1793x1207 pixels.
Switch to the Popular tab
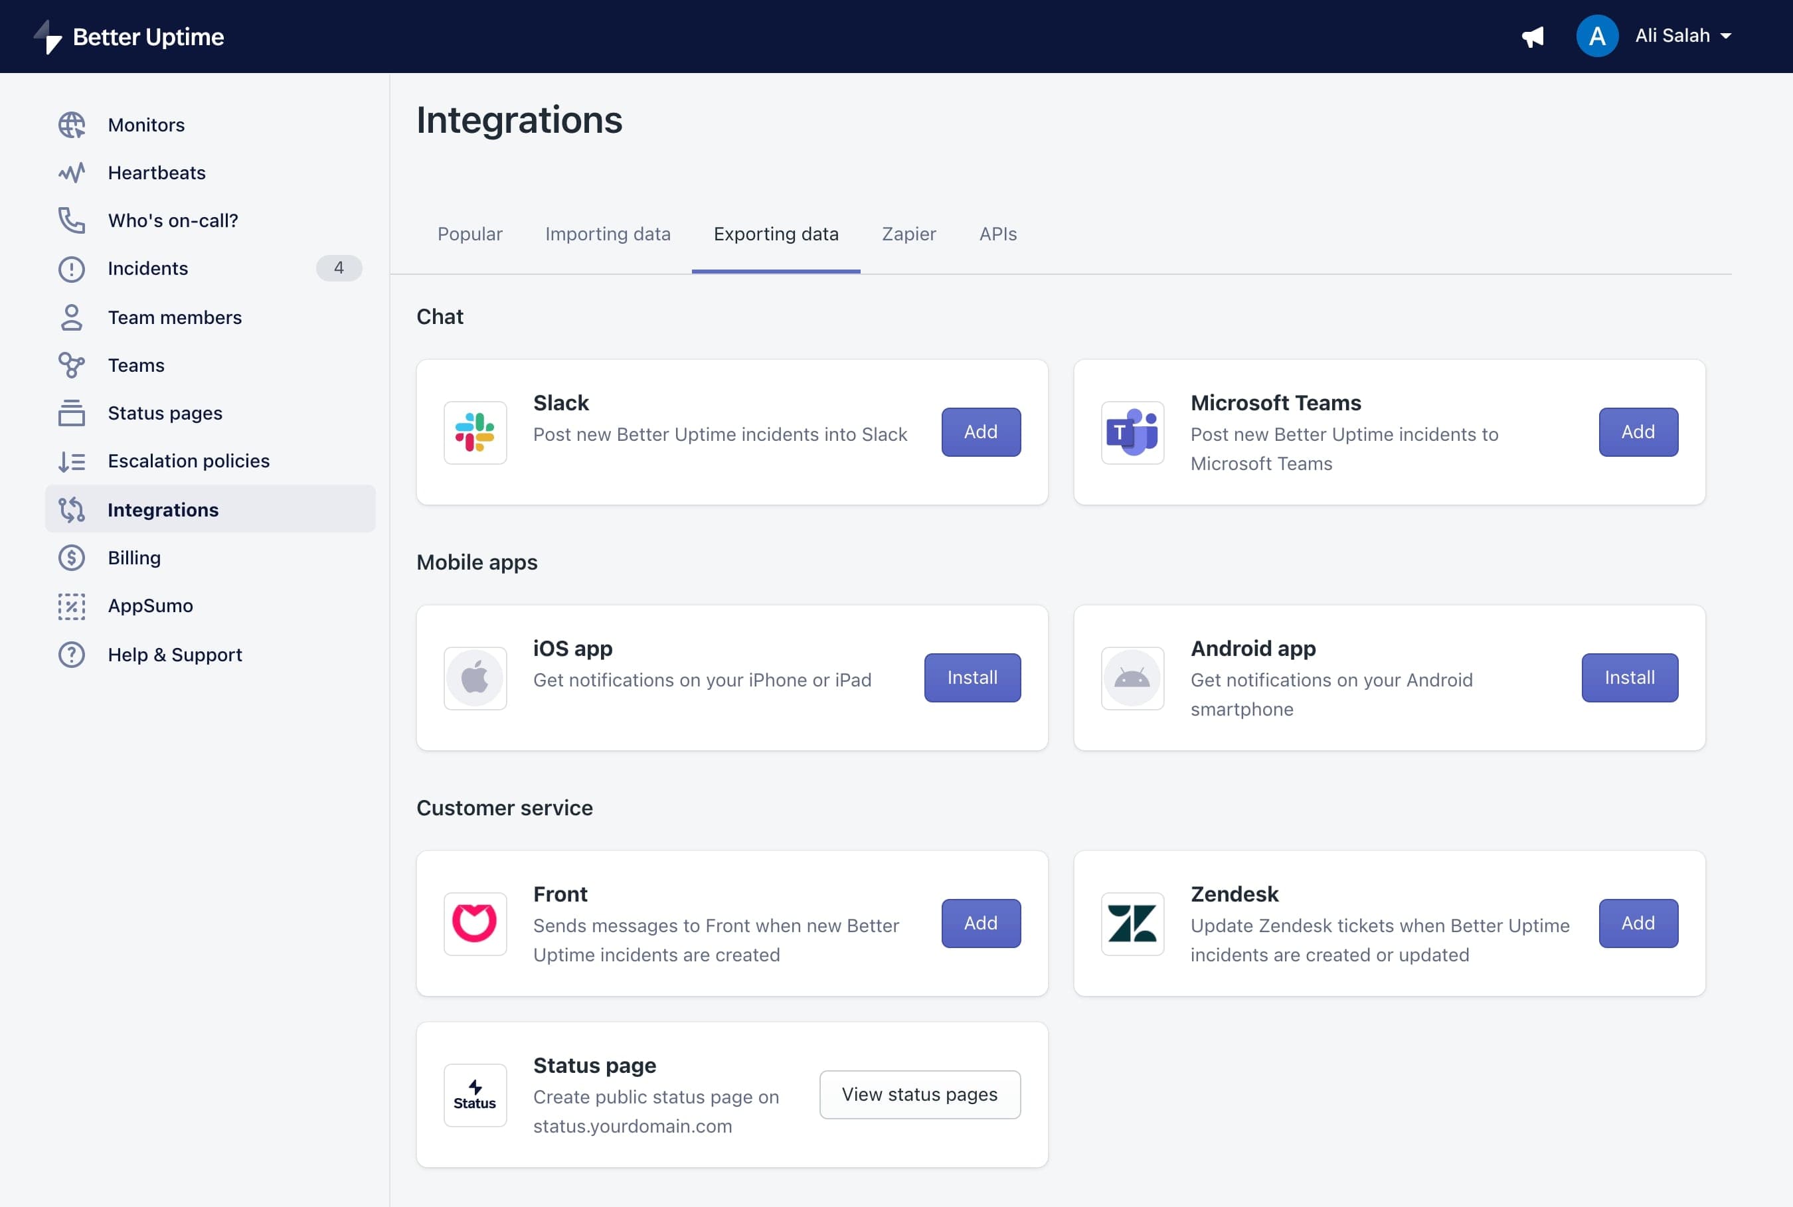click(x=470, y=234)
